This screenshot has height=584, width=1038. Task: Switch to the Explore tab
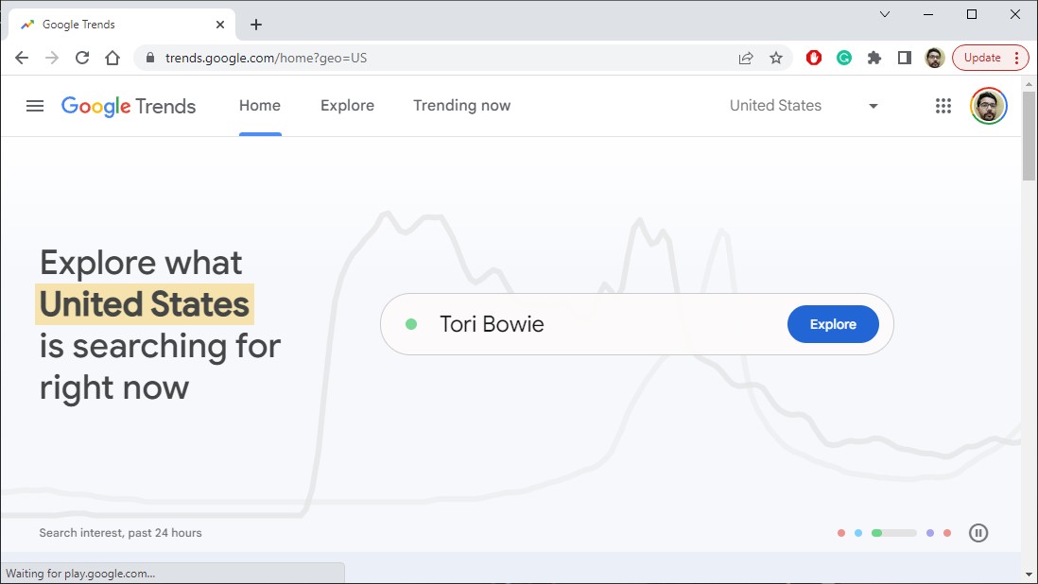coord(347,106)
